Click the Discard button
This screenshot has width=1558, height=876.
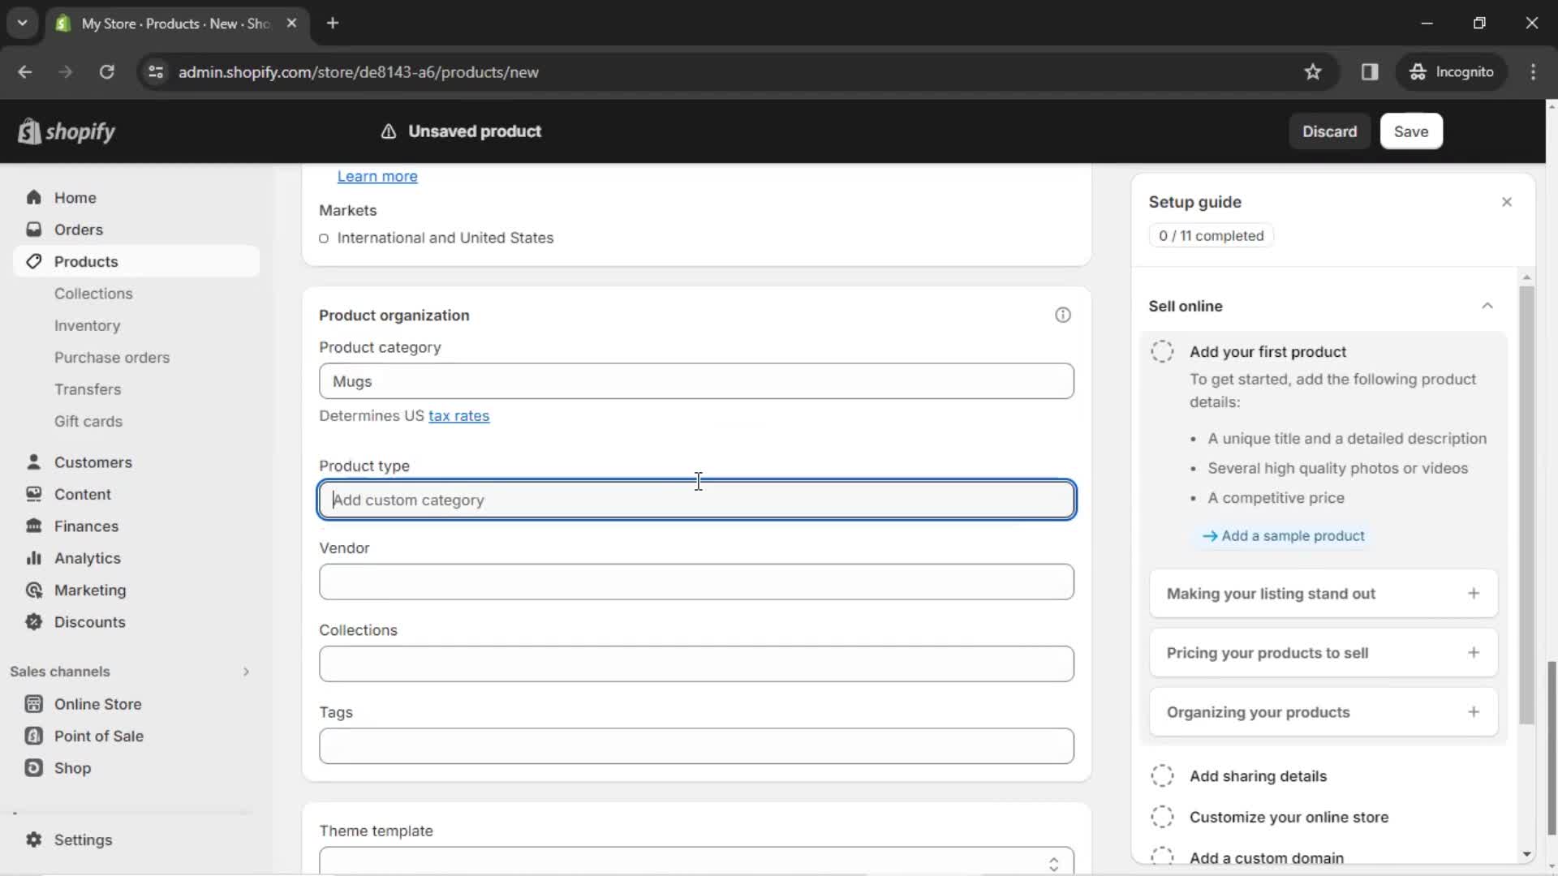pyautogui.click(x=1330, y=131)
